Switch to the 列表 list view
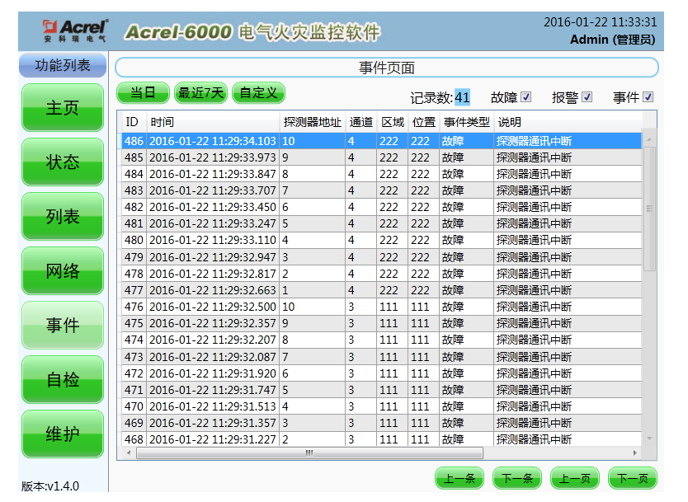The image size is (688, 502). click(x=63, y=217)
